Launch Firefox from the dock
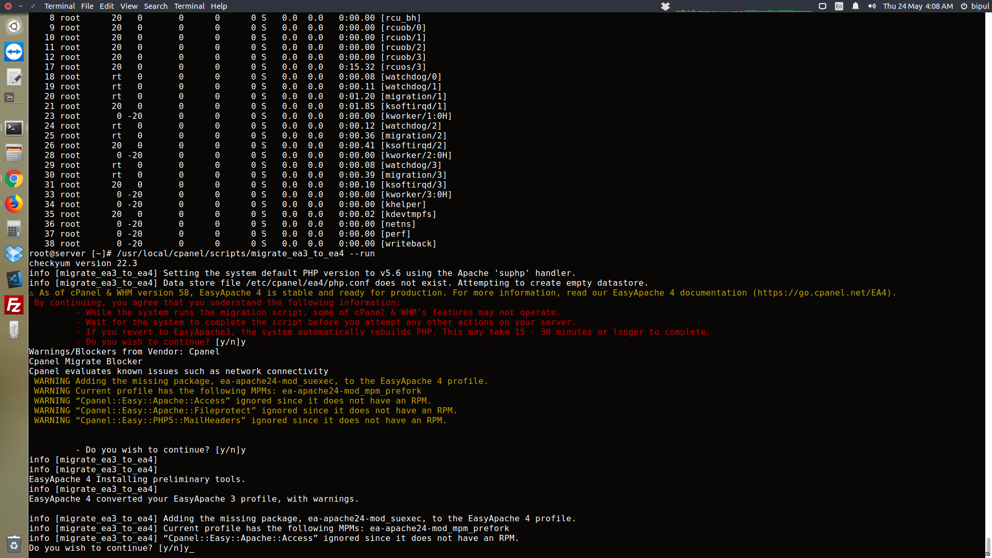This screenshot has height=558, width=992. (14, 204)
